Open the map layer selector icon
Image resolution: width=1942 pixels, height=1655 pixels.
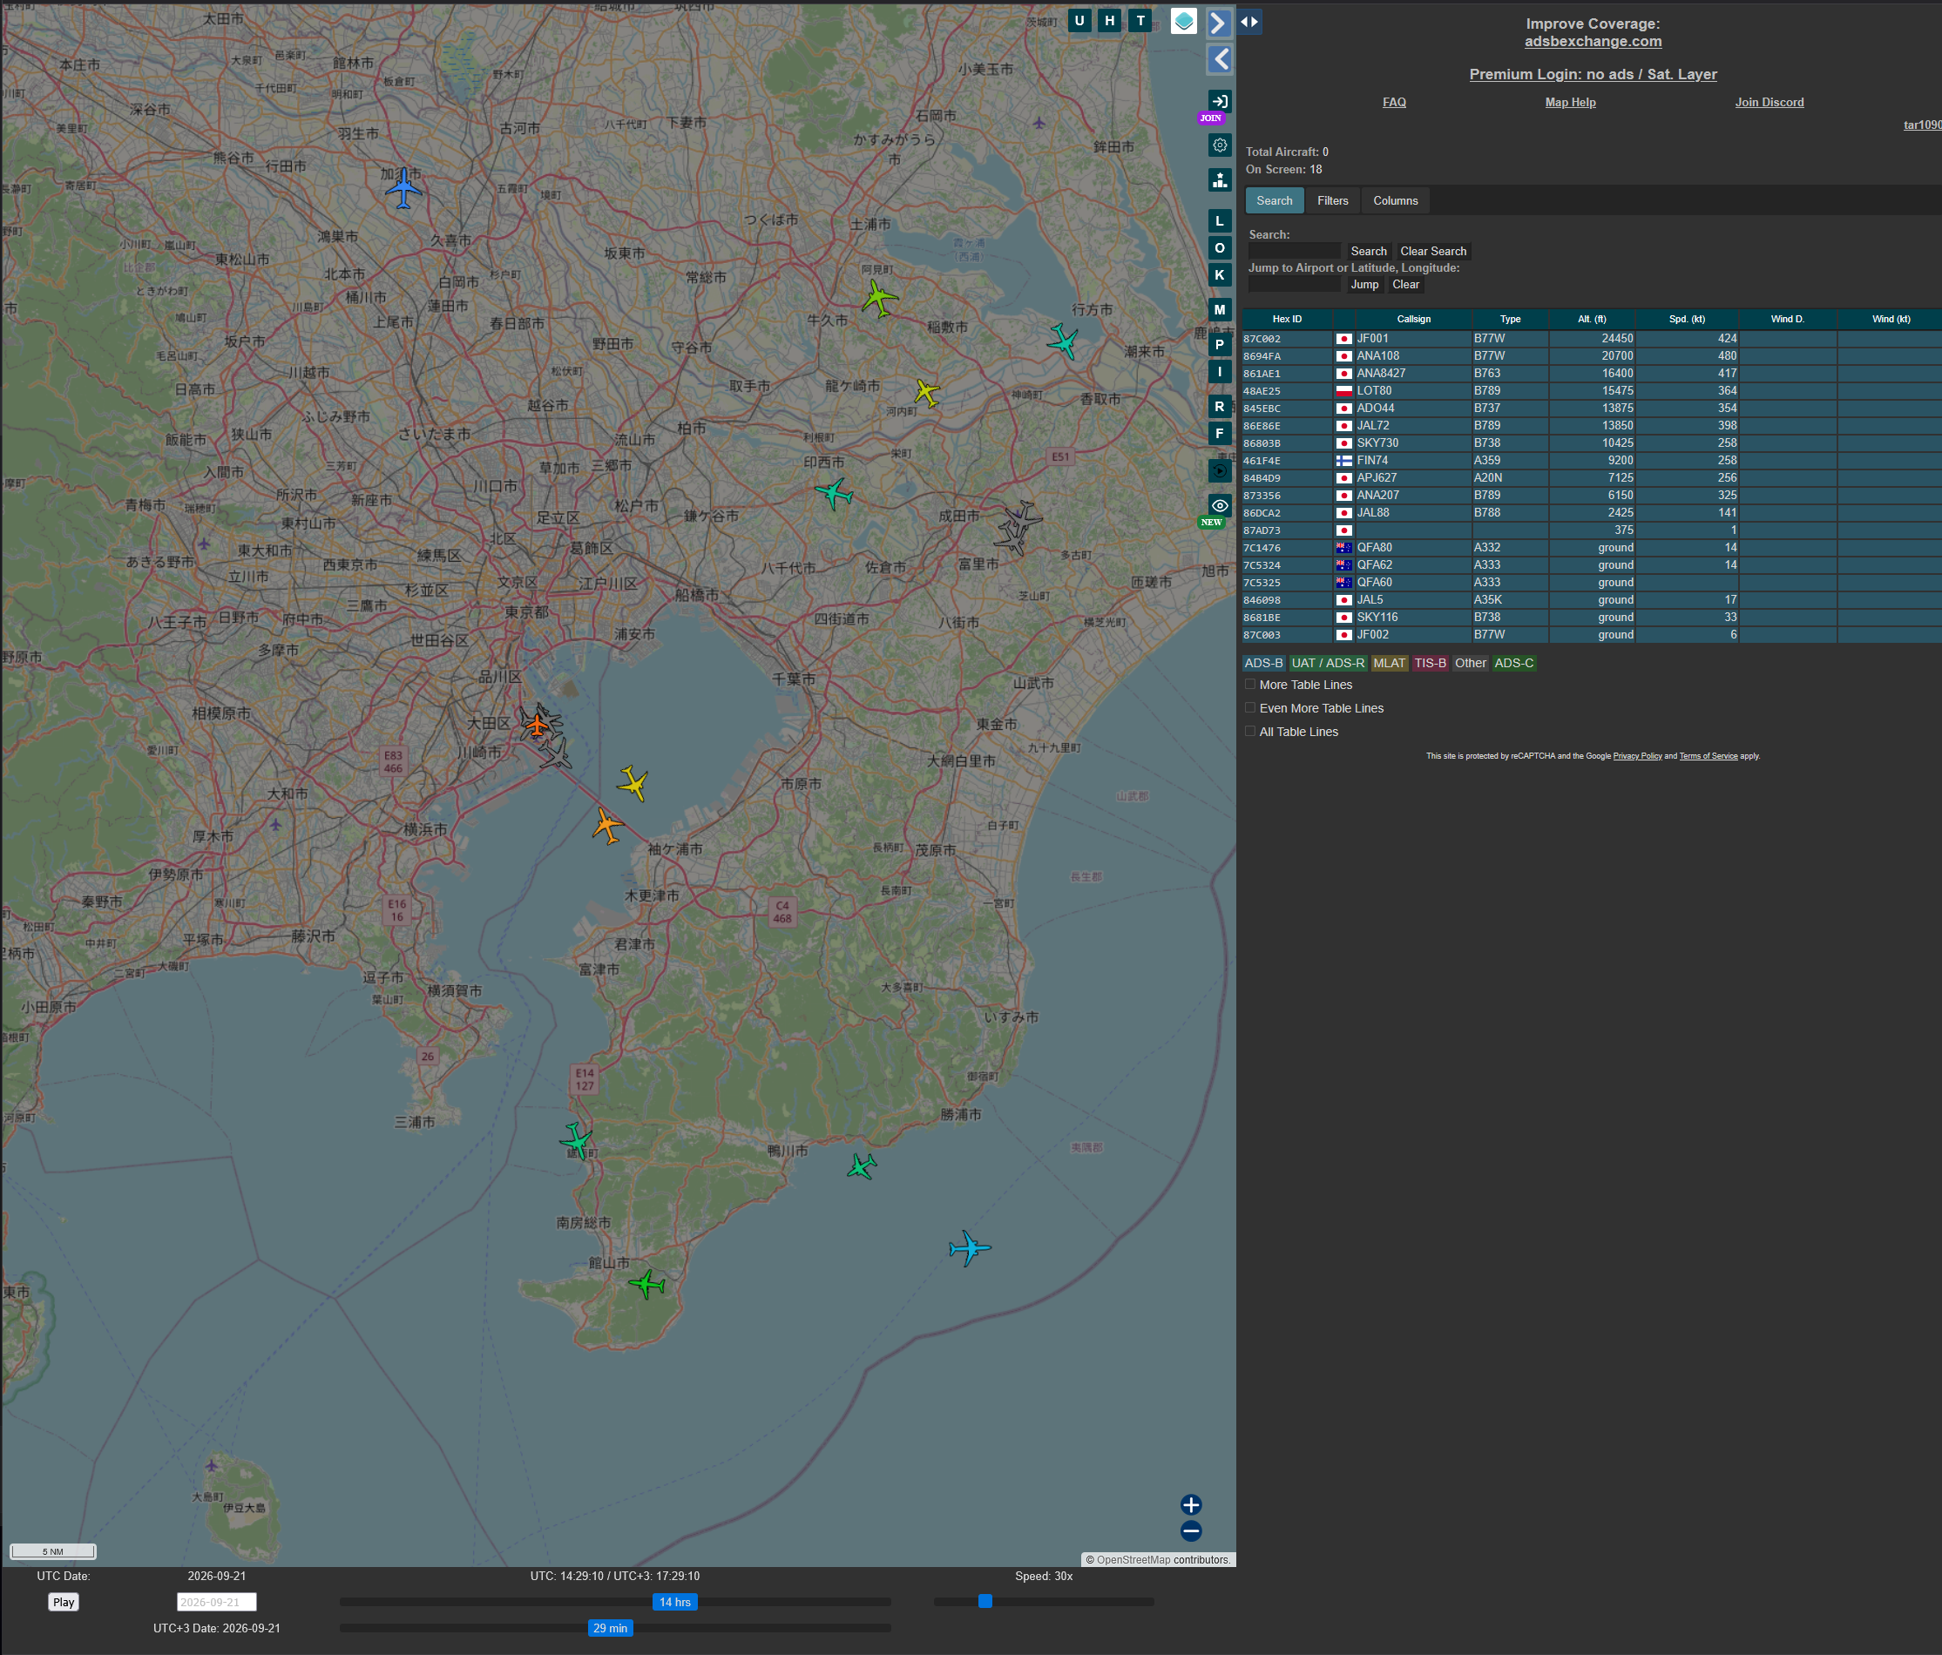1184,21
